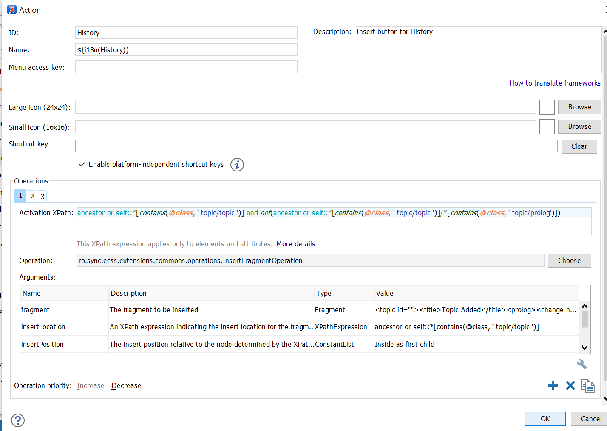
Task: Switch to operation tab 2
Action: [32, 197]
